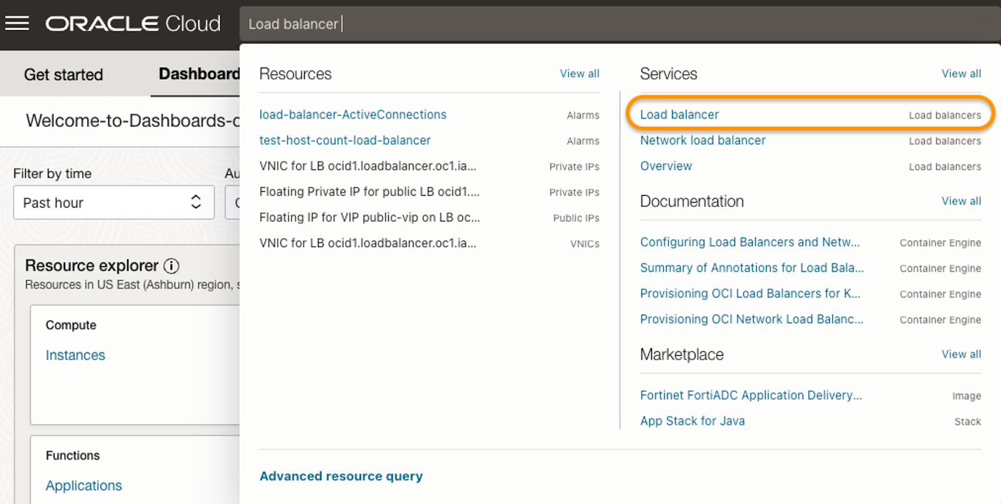The height and width of the screenshot is (504, 1001).
Task: Select first VNIC for LB Private IPs result
Action: point(368,166)
